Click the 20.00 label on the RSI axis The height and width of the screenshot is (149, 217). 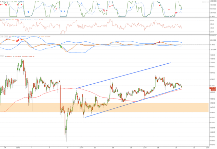[x=212, y=32]
